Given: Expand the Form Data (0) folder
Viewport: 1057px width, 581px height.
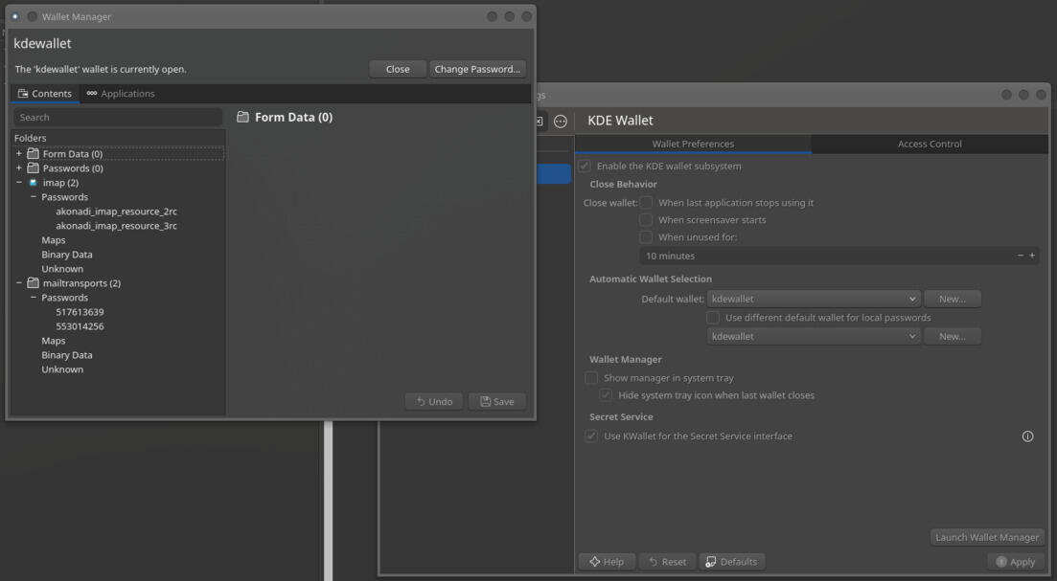Looking at the screenshot, I should [19, 154].
